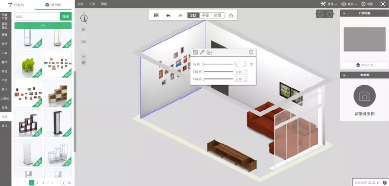Screen dimensions: 389x186
Task: Select the 家电 sidebar category
Action: (x=5, y=126)
